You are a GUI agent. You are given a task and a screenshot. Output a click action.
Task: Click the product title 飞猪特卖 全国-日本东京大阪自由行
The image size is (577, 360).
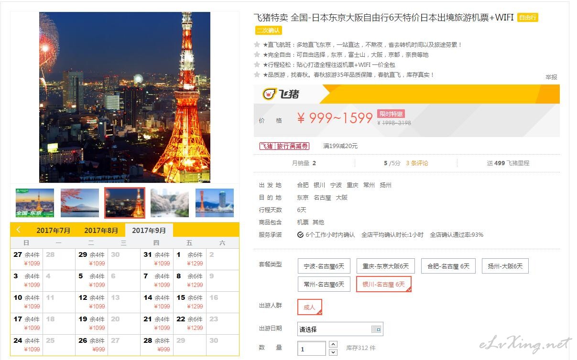(384, 18)
